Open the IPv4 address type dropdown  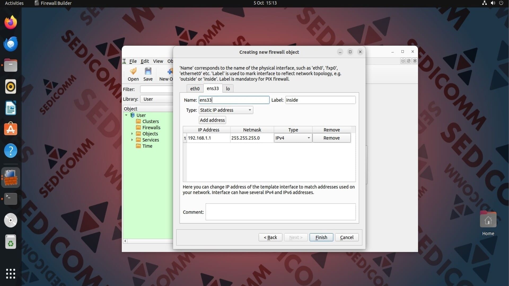pos(293,138)
